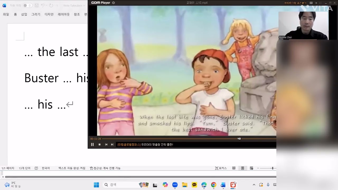Pause the GOM Player video
The width and height of the screenshot is (338, 190).
92,144
